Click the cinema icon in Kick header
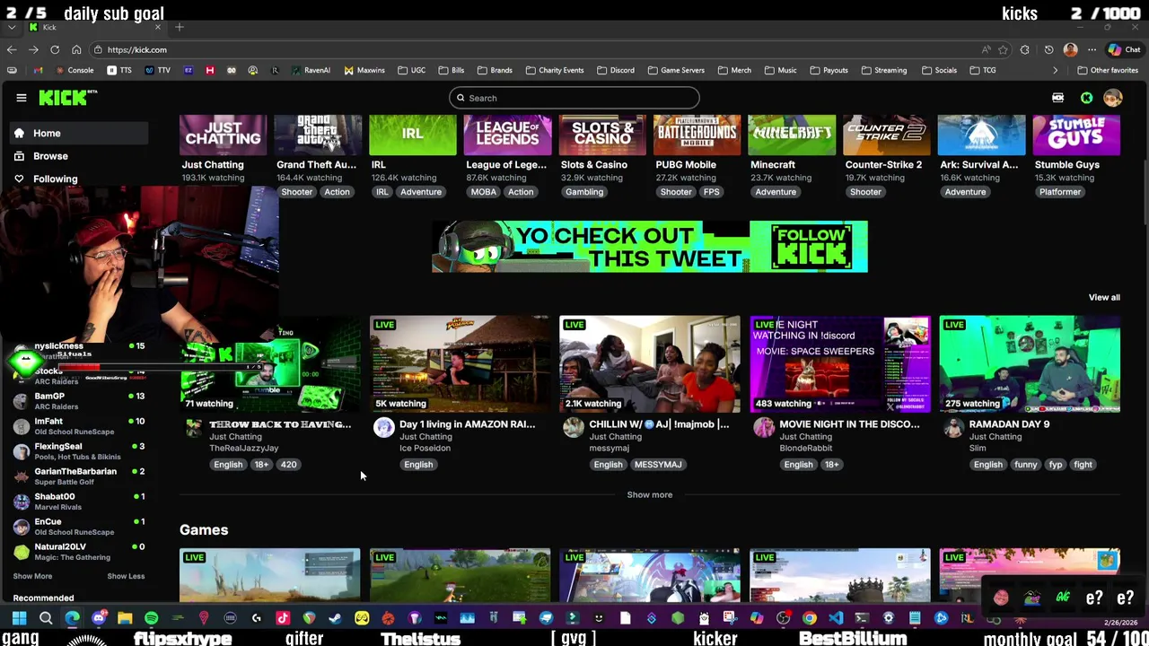This screenshot has width=1149, height=646. (x=1058, y=98)
